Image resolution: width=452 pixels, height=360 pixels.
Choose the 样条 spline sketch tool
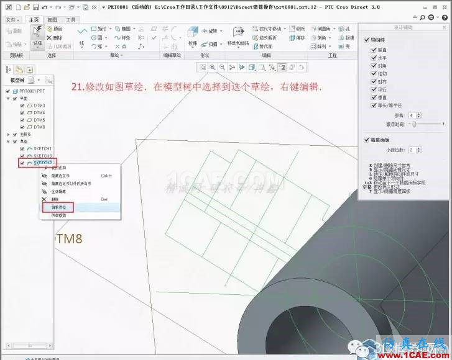coord(122,38)
